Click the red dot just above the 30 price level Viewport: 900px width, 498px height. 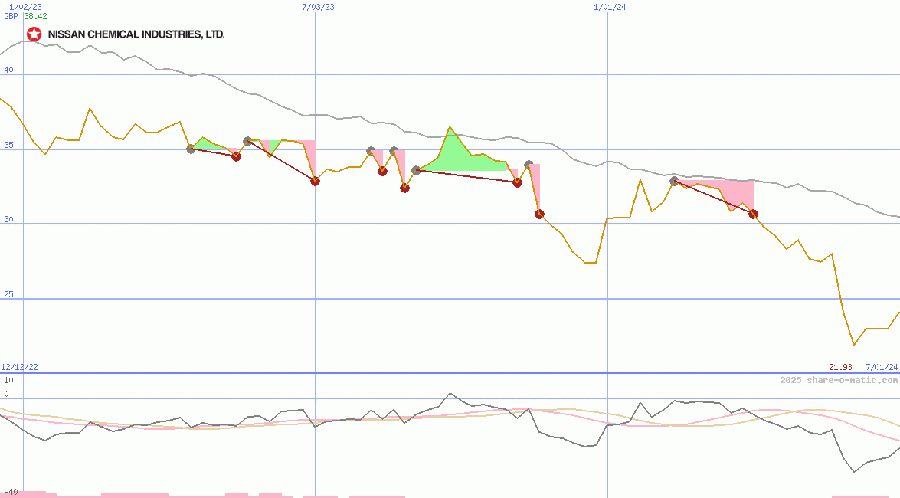[539, 214]
